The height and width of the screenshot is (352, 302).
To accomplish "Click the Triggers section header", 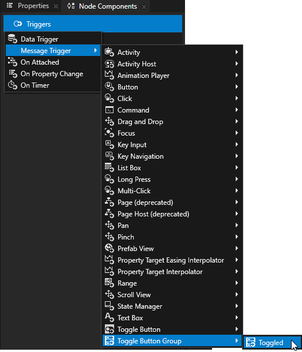I will 93,24.
